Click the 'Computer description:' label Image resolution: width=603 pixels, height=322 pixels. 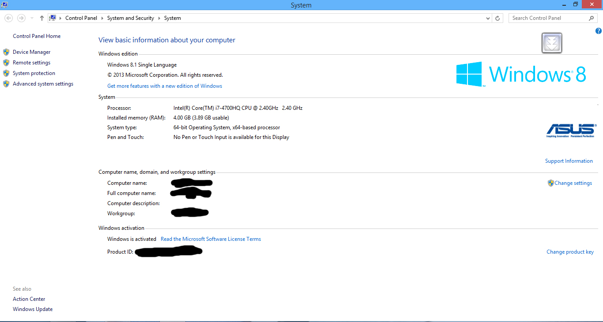point(133,203)
